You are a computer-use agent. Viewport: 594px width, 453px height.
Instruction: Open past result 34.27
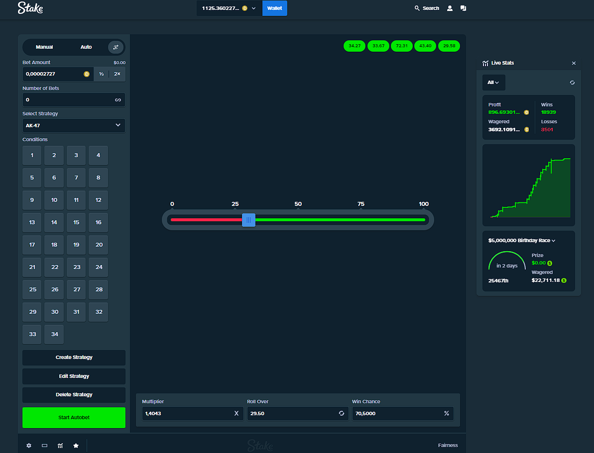(x=355, y=46)
